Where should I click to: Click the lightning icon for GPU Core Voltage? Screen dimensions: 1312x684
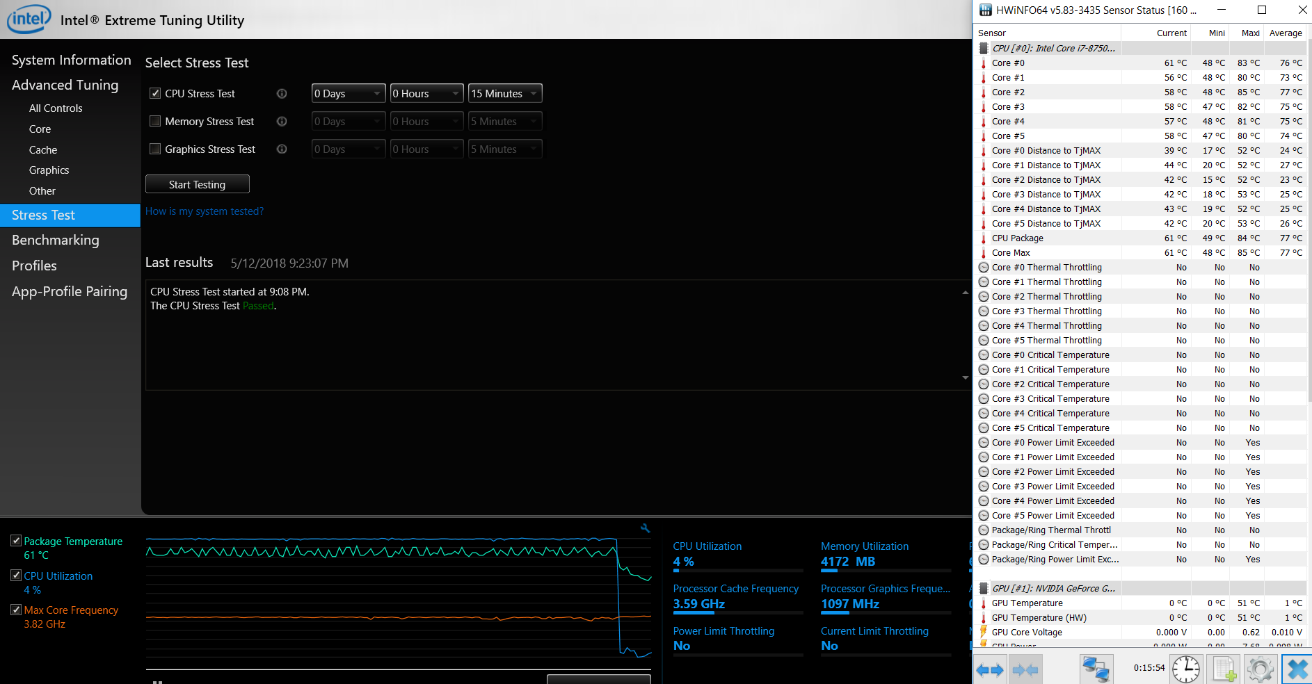(x=983, y=632)
